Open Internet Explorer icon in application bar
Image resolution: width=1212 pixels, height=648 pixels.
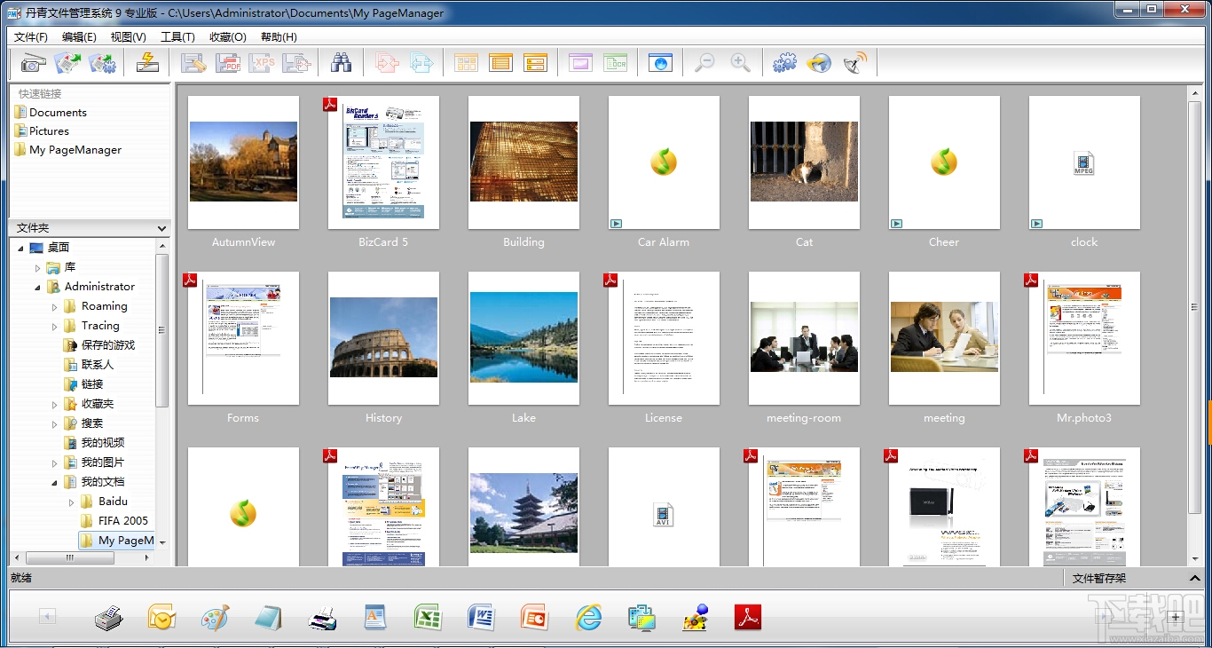[x=587, y=618]
